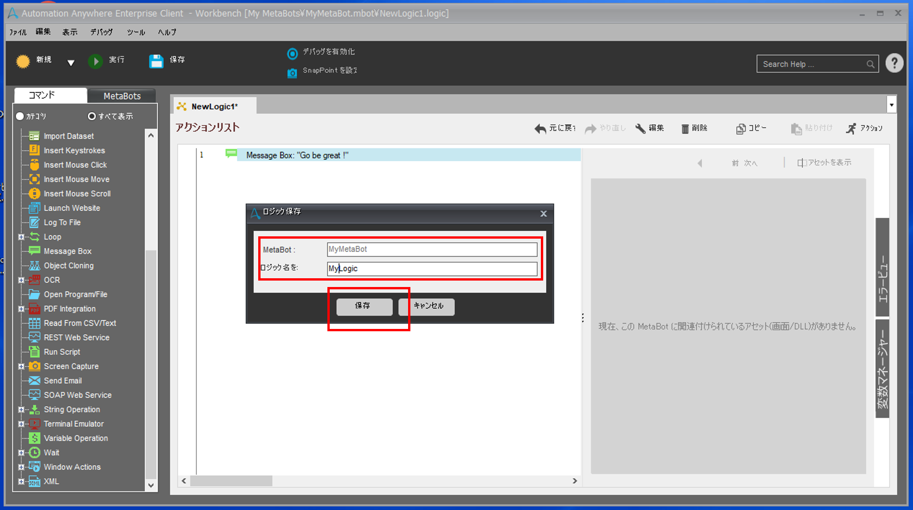The height and width of the screenshot is (510, 913).
Task: Expand the Wait tree node
Action: [21, 452]
